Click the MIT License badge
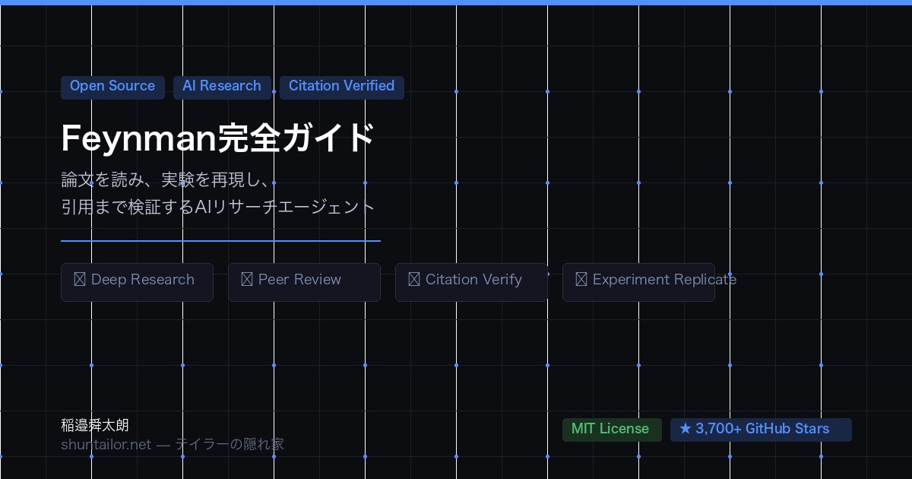912x479 pixels. tap(611, 429)
